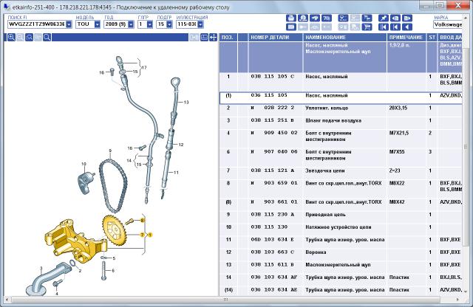
Task: Click the split-panel layout icon
Action: coord(204,38)
